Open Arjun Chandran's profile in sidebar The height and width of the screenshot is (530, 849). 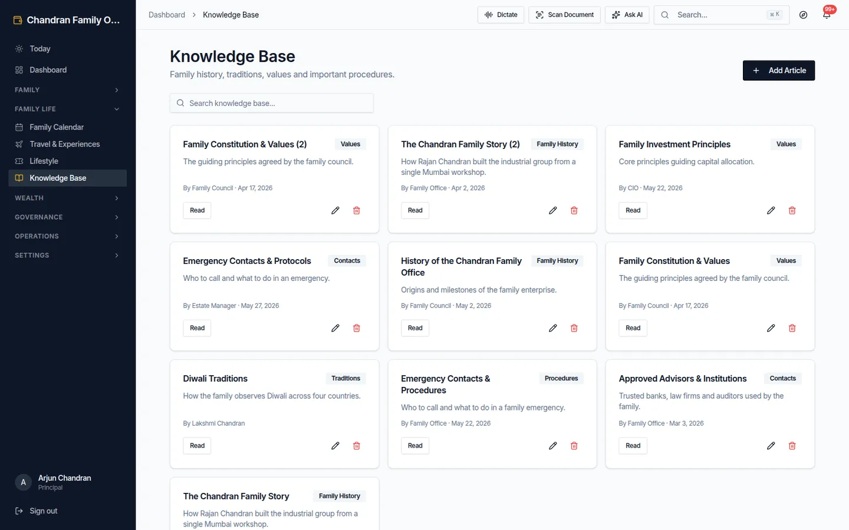click(68, 482)
